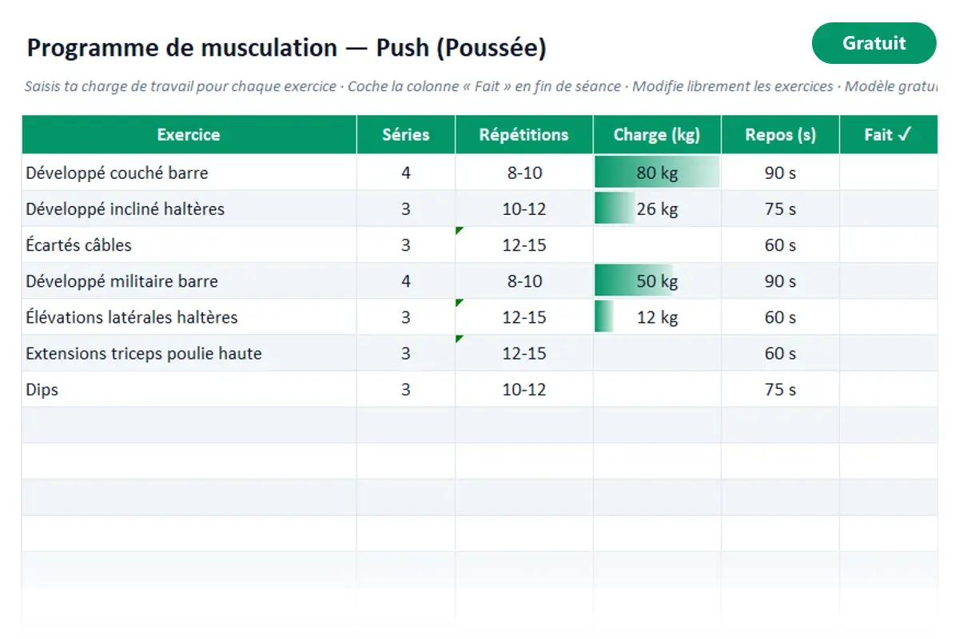
Task: Select Repos 60 s for Extensions triceps
Action: click(780, 353)
